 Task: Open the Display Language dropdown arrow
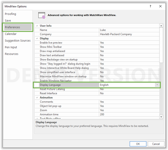157,85
